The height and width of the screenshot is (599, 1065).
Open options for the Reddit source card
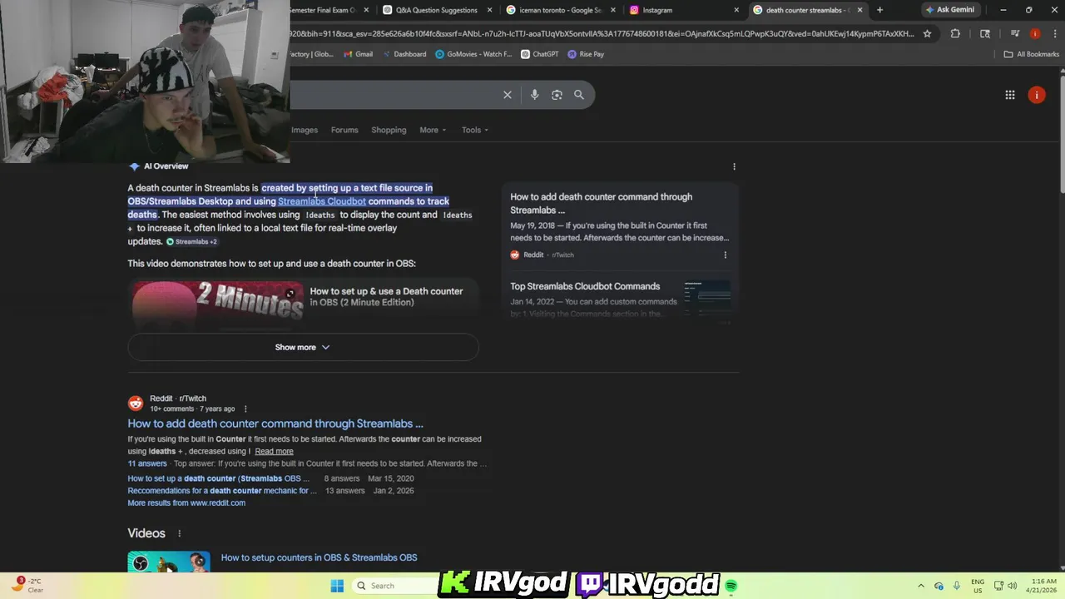(x=725, y=255)
